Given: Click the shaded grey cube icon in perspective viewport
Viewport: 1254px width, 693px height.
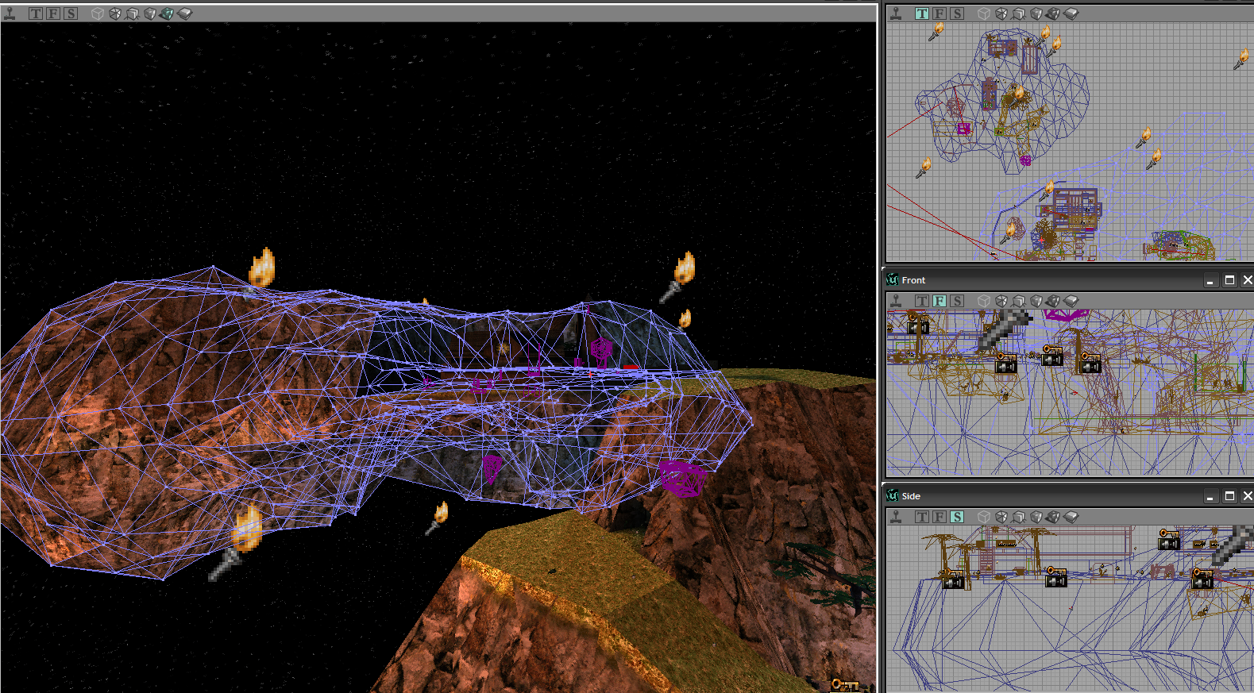Looking at the screenshot, I should (x=150, y=13).
